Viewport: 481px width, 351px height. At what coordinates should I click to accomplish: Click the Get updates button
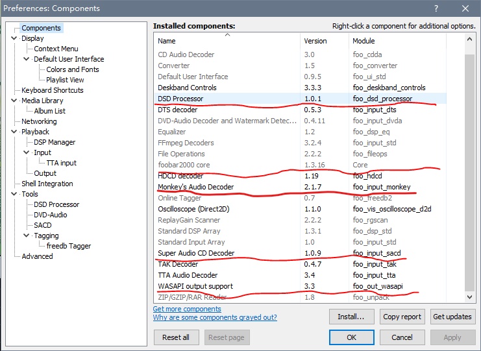click(452, 317)
